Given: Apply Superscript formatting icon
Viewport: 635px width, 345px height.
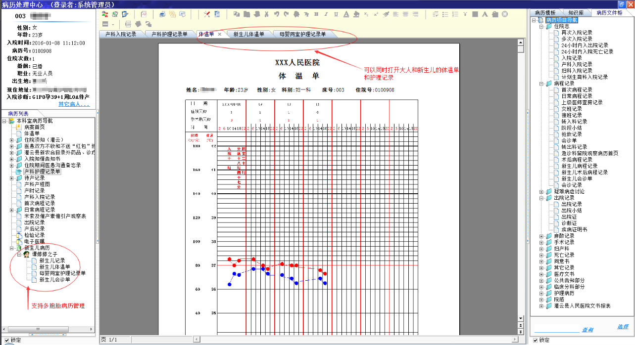Looking at the screenshot, I should click(x=376, y=14).
